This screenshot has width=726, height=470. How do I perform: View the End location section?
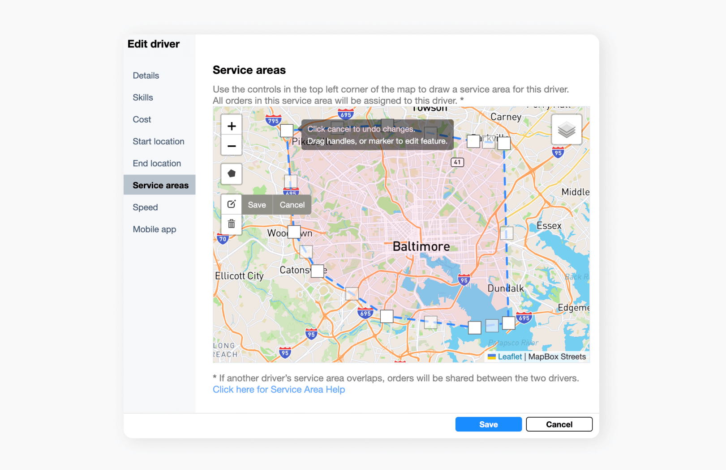157,163
